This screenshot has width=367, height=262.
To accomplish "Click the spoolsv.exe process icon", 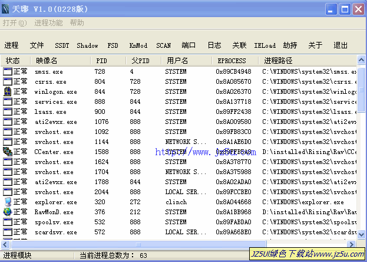I will click(x=8, y=222).
